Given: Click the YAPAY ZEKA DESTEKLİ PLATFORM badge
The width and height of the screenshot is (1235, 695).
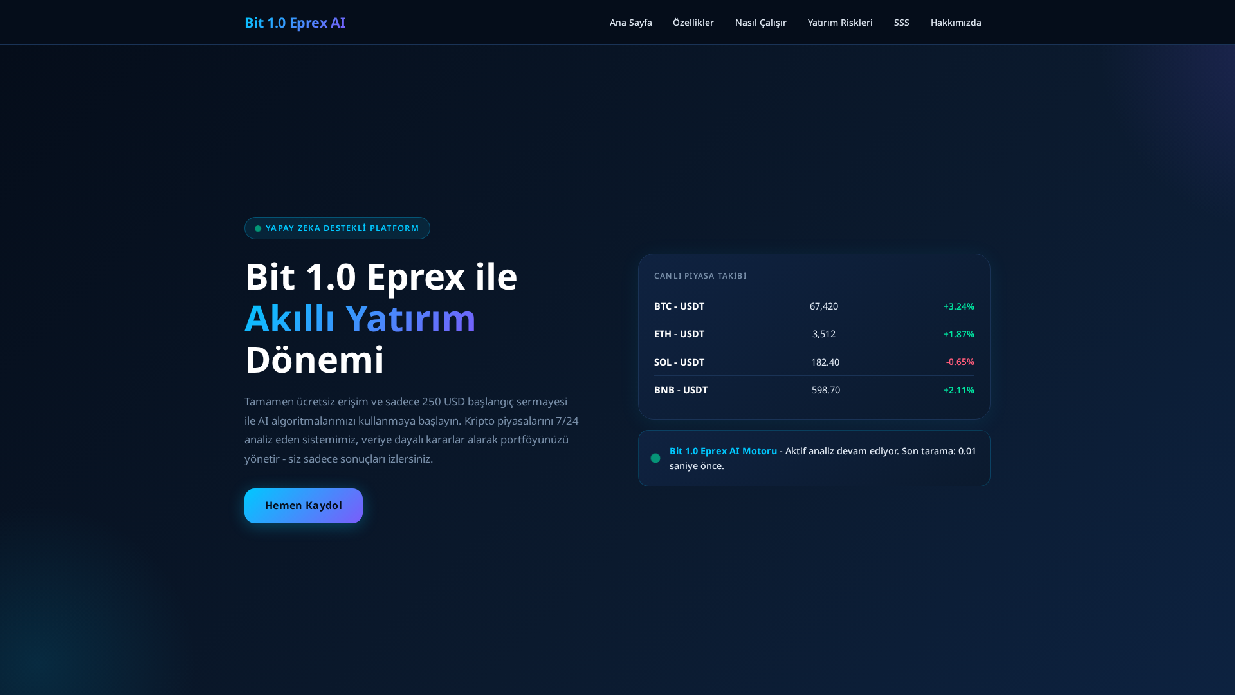Looking at the screenshot, I should coord(337,227).
